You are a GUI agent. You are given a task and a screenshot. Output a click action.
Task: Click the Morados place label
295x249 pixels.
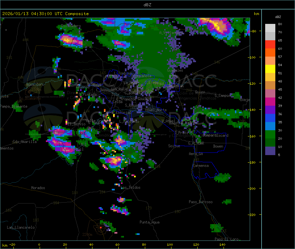point(38,188)
